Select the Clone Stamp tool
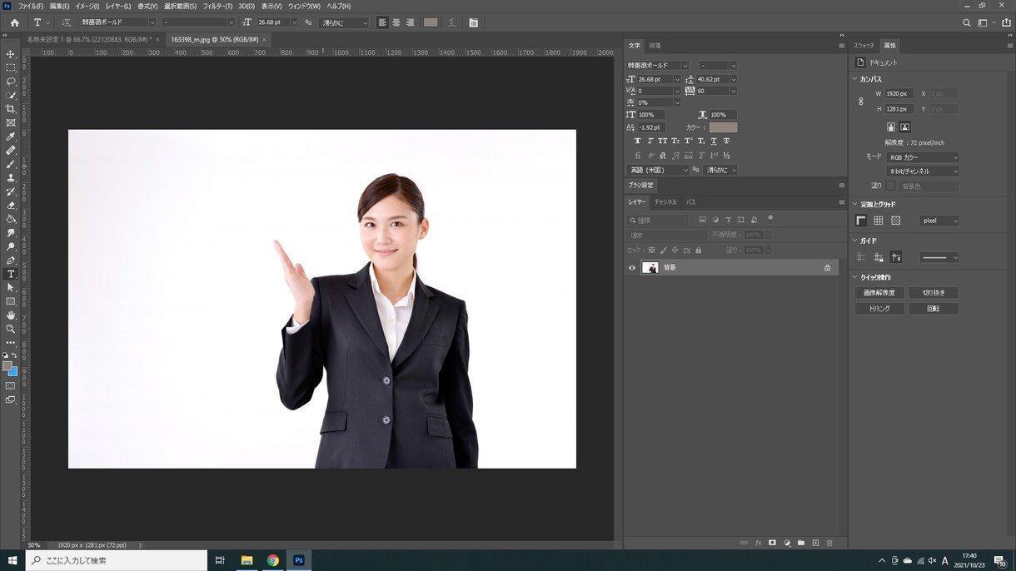Viewport: 1016px width, 571px height. pos(11,178)
